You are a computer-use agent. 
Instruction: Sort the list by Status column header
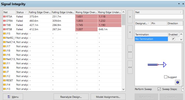(22, 12)
